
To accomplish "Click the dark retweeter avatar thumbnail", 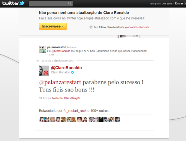I will [101, 119].
